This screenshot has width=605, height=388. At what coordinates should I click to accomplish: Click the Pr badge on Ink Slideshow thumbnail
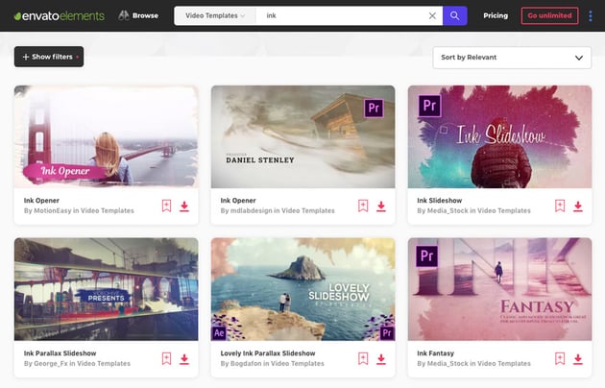pyautogui.click(x=430, y=106)
